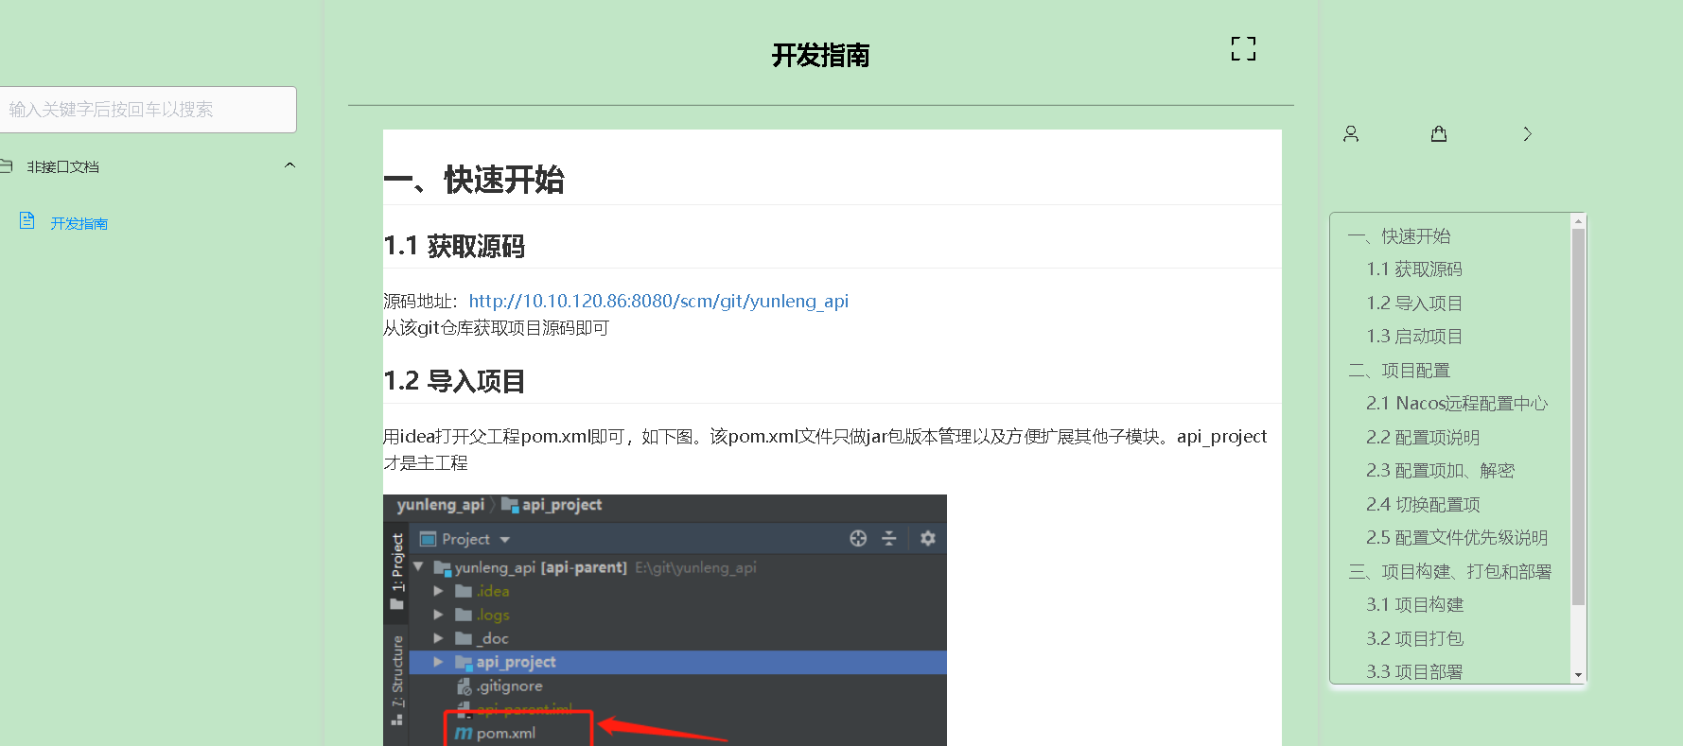Click the 1.2 导入项目 heading in document
The width and height of the screenshot is (1683, 746).
(x=454, y=381)
